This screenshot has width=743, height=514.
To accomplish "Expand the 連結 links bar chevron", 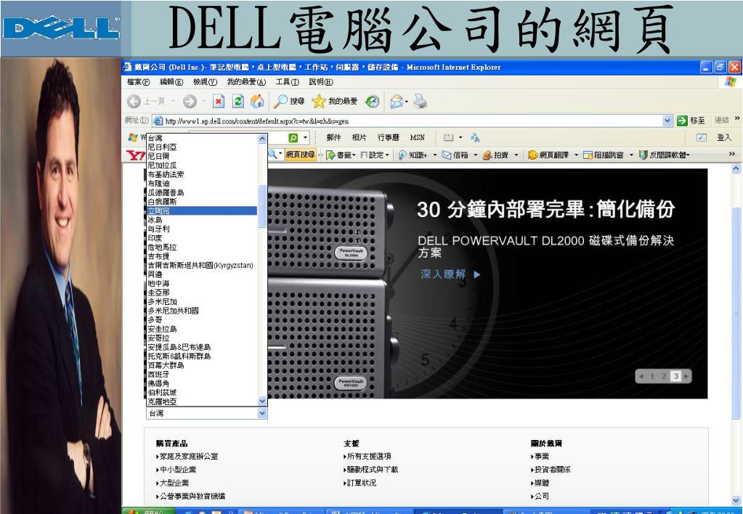I will (x=737, y=118).
